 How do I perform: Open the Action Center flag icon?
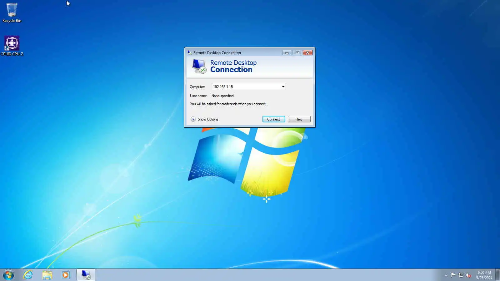453,275
